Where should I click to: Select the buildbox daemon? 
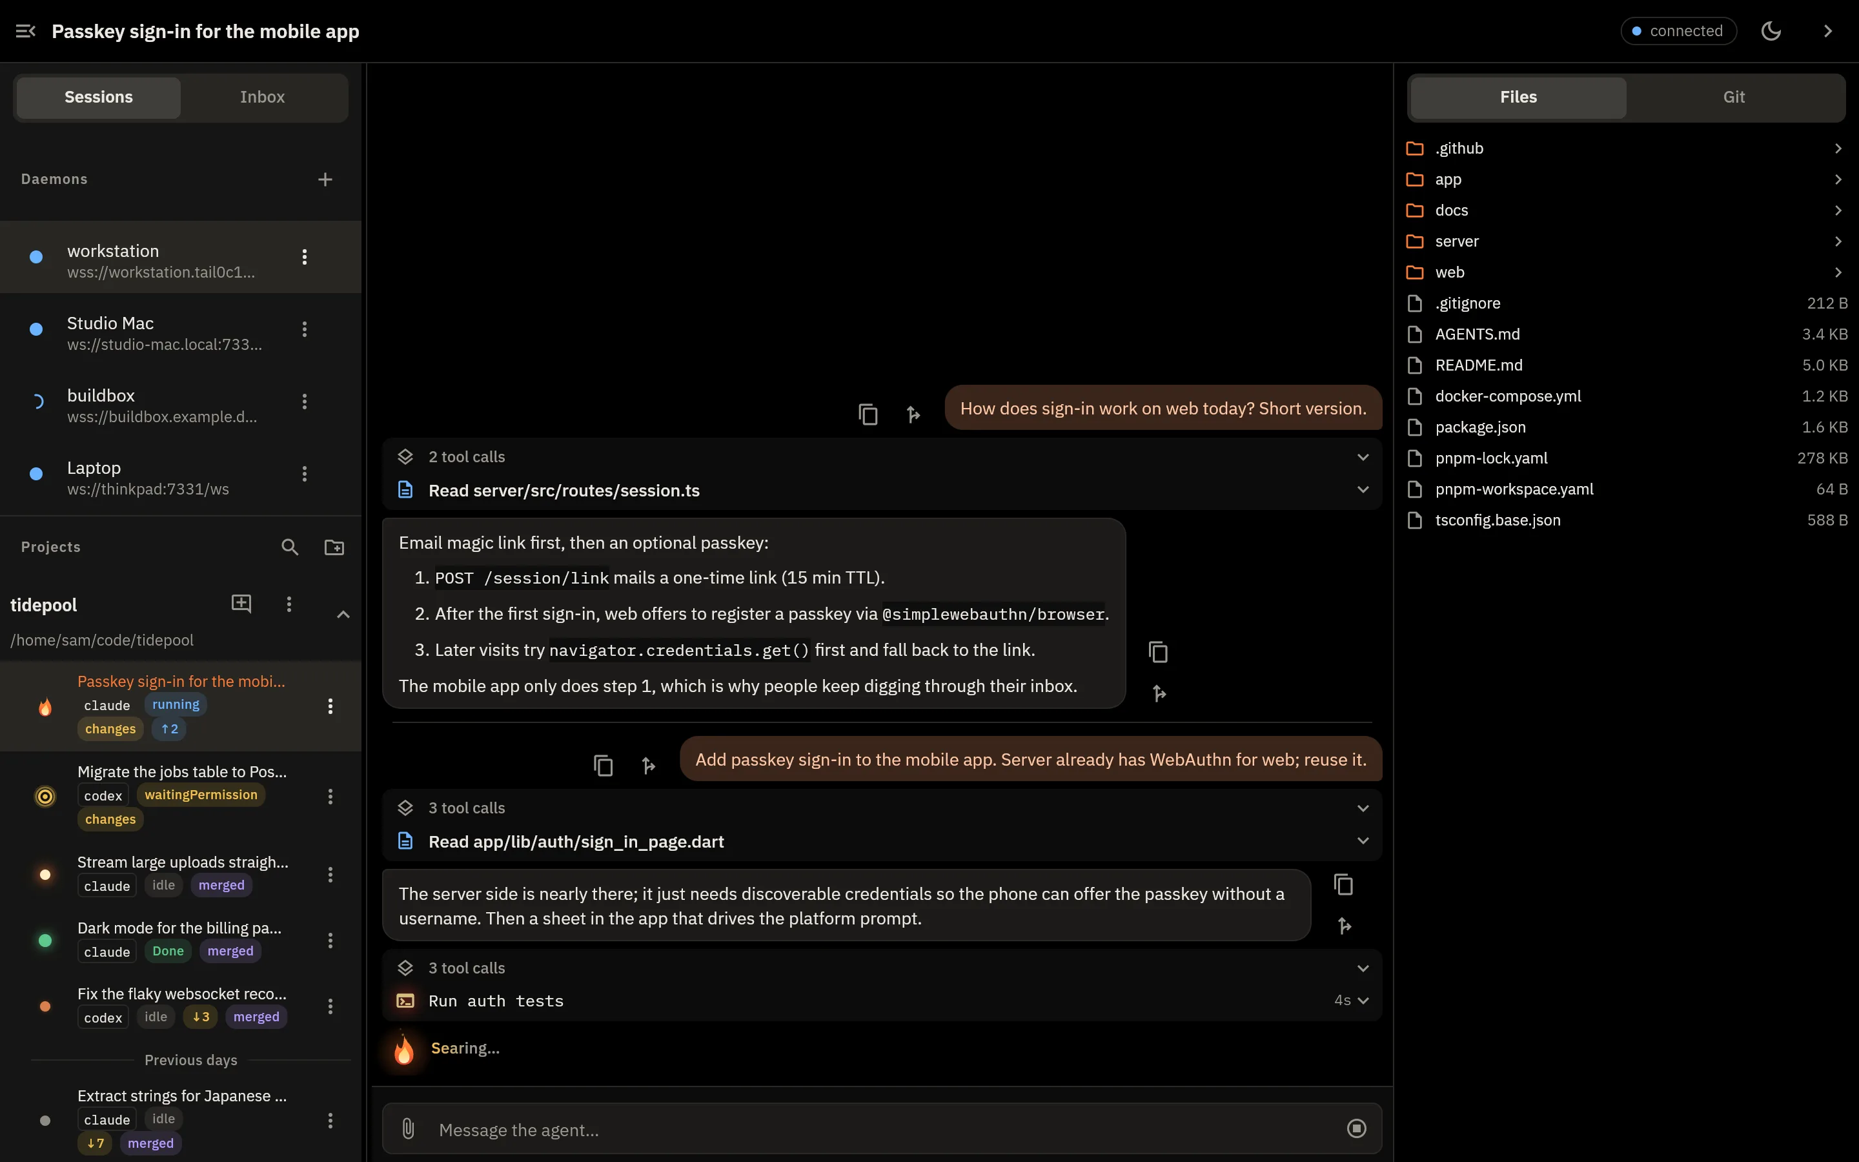coord(181,401)
